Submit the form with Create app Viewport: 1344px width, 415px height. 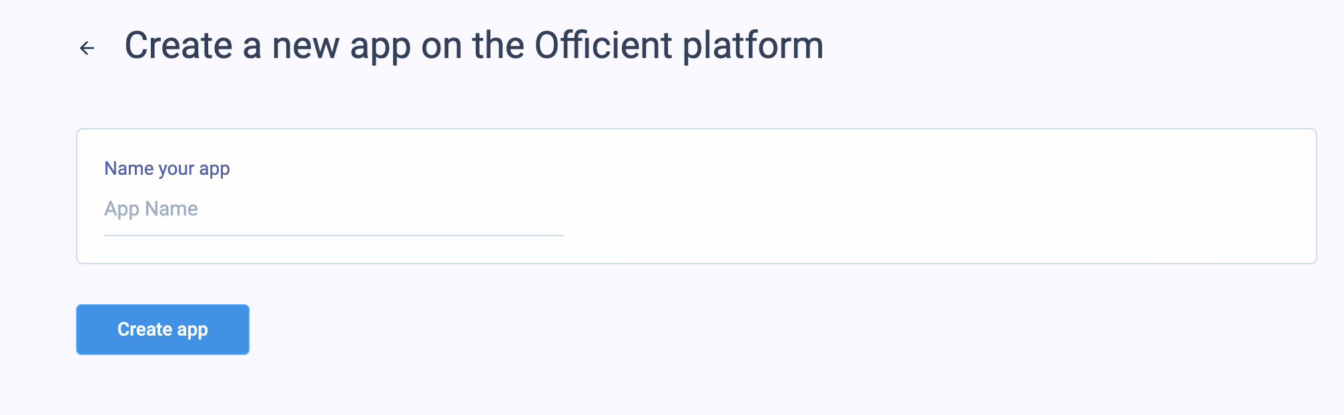pyautogui.click(x=162, y=329)
